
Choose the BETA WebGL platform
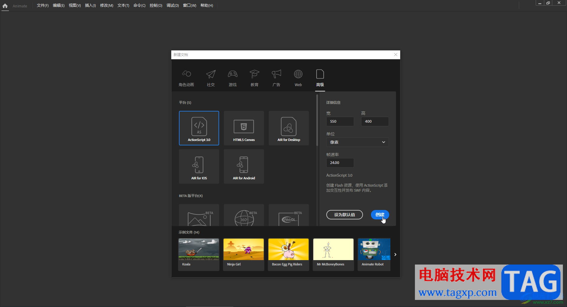289,215
